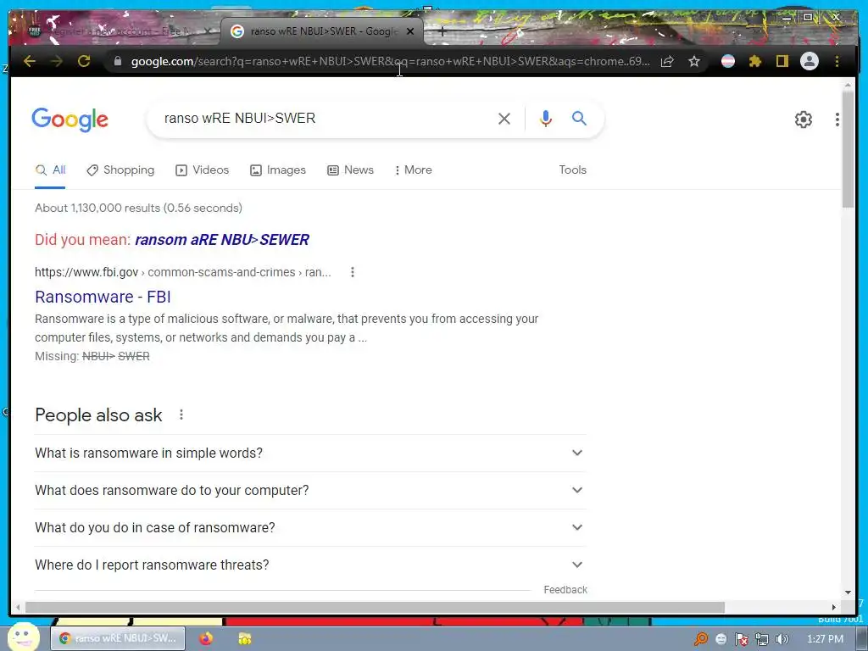Start voice search with the microphone icon

tap(546, 119)
